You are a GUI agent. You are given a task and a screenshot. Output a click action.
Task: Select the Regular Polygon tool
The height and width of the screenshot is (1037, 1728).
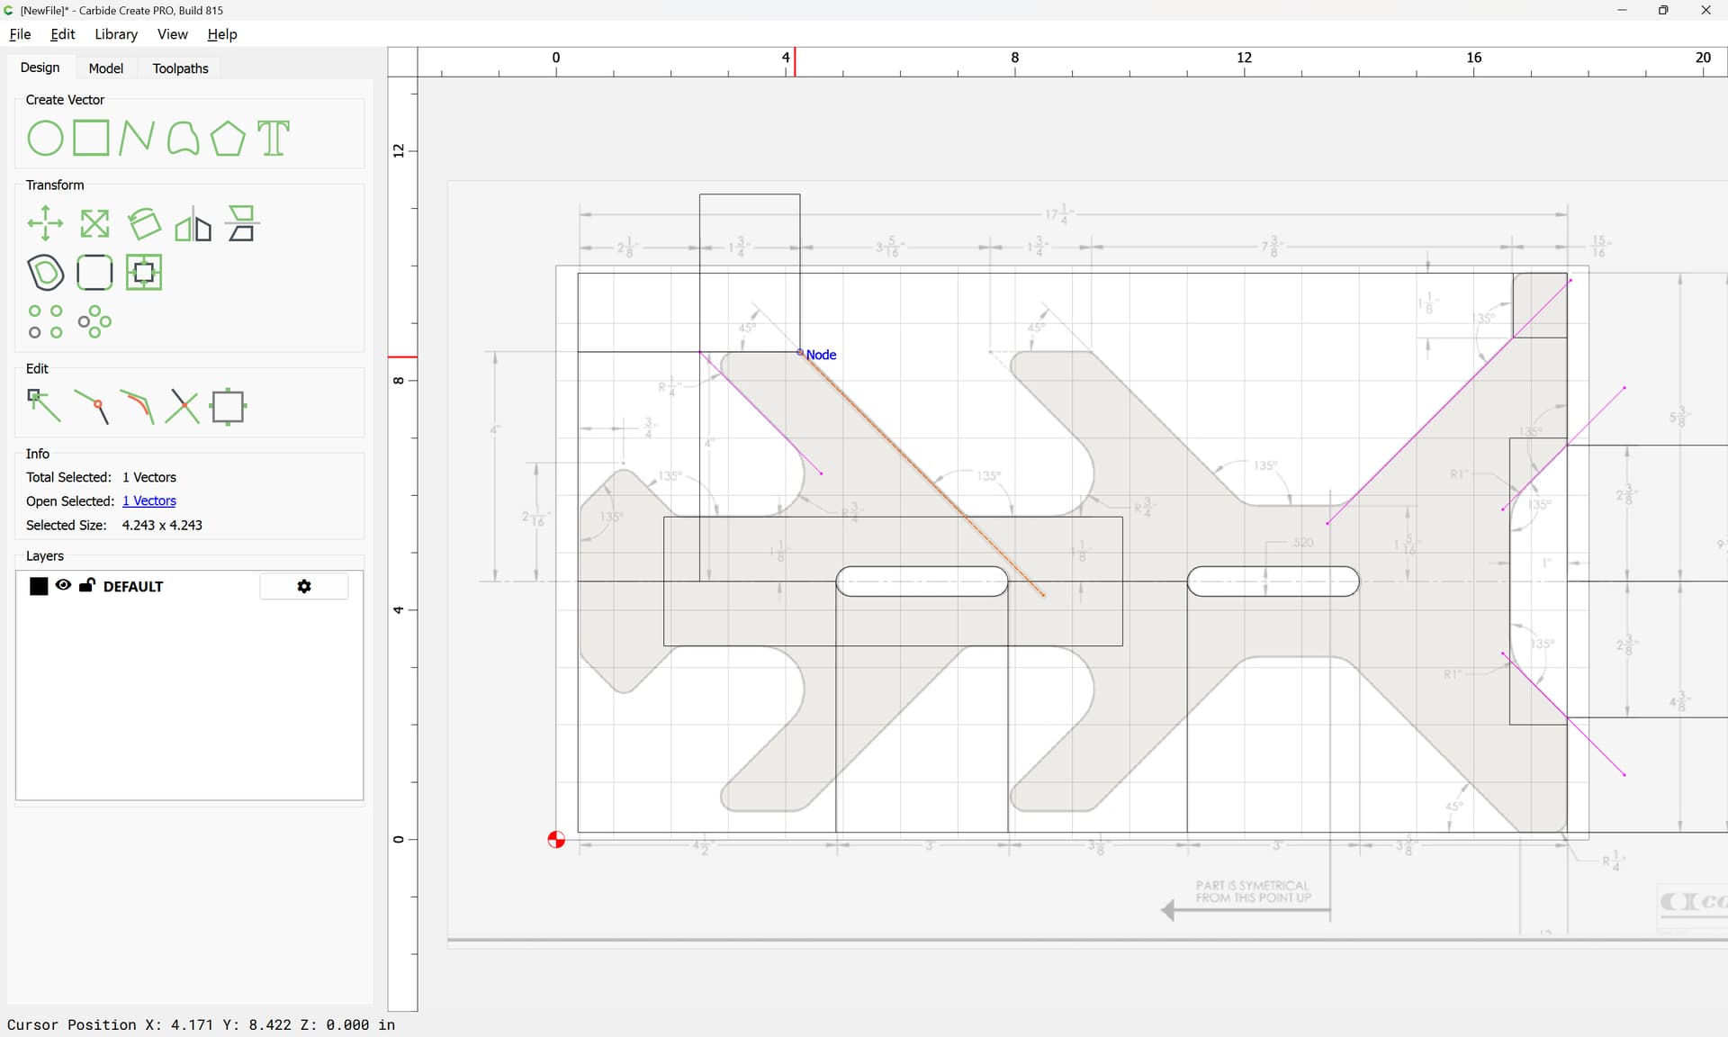(x=227, y=139)
